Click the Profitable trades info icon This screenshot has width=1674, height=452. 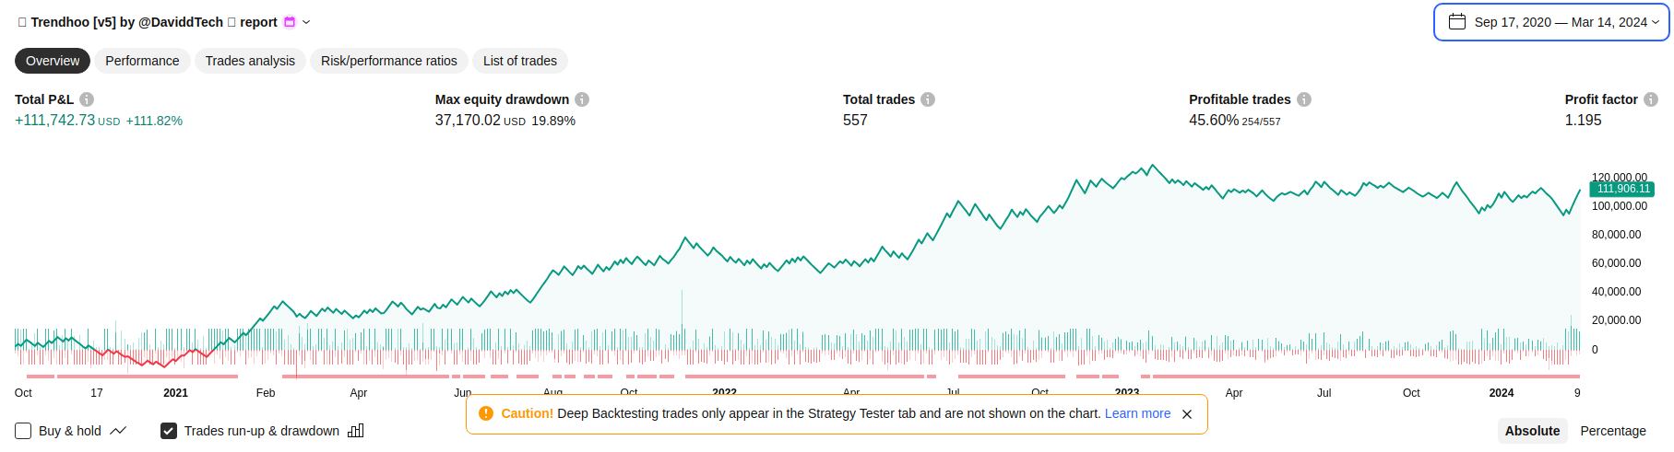click(1304, 99)
